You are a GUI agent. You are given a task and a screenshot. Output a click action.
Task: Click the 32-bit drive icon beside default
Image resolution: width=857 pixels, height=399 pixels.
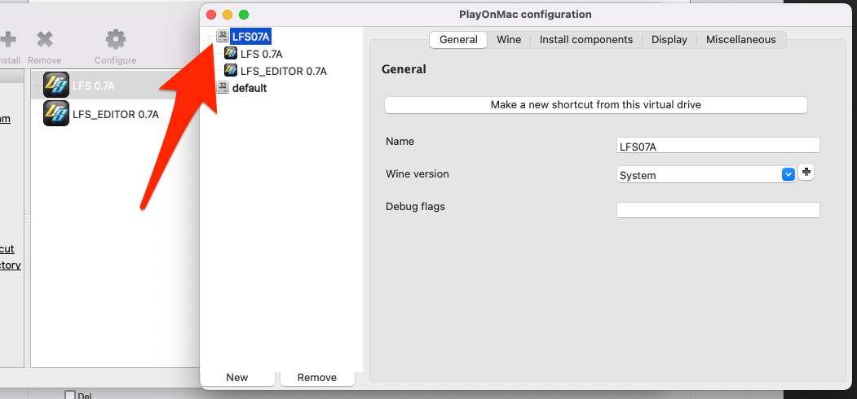click(223, 87)
